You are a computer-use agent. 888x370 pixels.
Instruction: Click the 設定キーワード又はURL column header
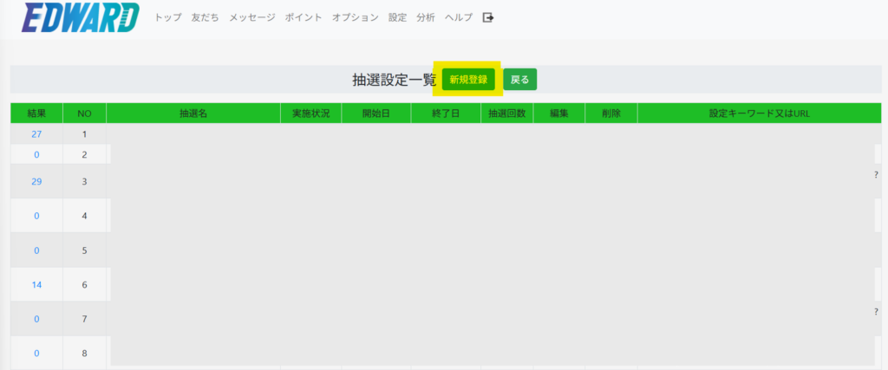(x=760, y=114)
